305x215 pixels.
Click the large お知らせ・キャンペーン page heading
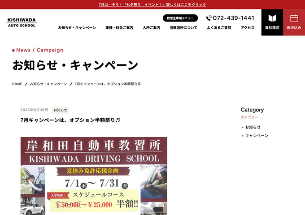75,65
